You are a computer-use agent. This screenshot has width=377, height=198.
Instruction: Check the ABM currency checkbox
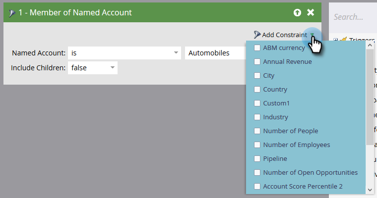point(257,48)
